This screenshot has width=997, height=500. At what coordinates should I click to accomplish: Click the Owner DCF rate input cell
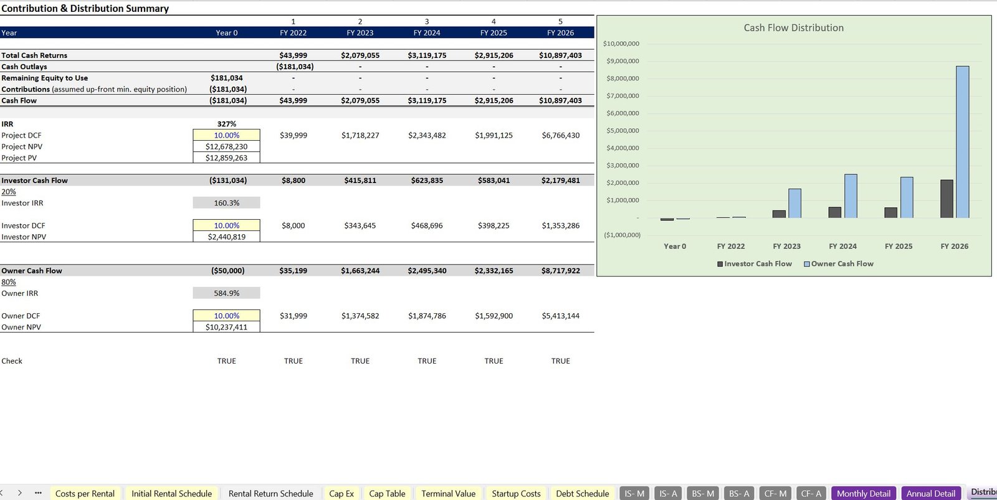226,316
